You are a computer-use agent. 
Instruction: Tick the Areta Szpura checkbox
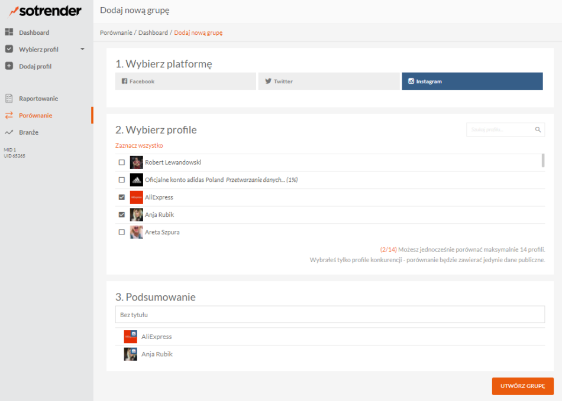pos(122,232)
